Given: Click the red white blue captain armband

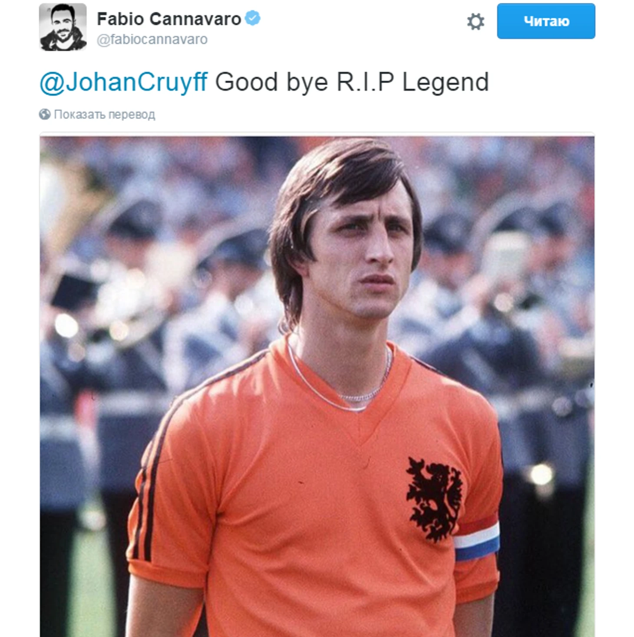Looking at the screenshot, I should [477, 537].
